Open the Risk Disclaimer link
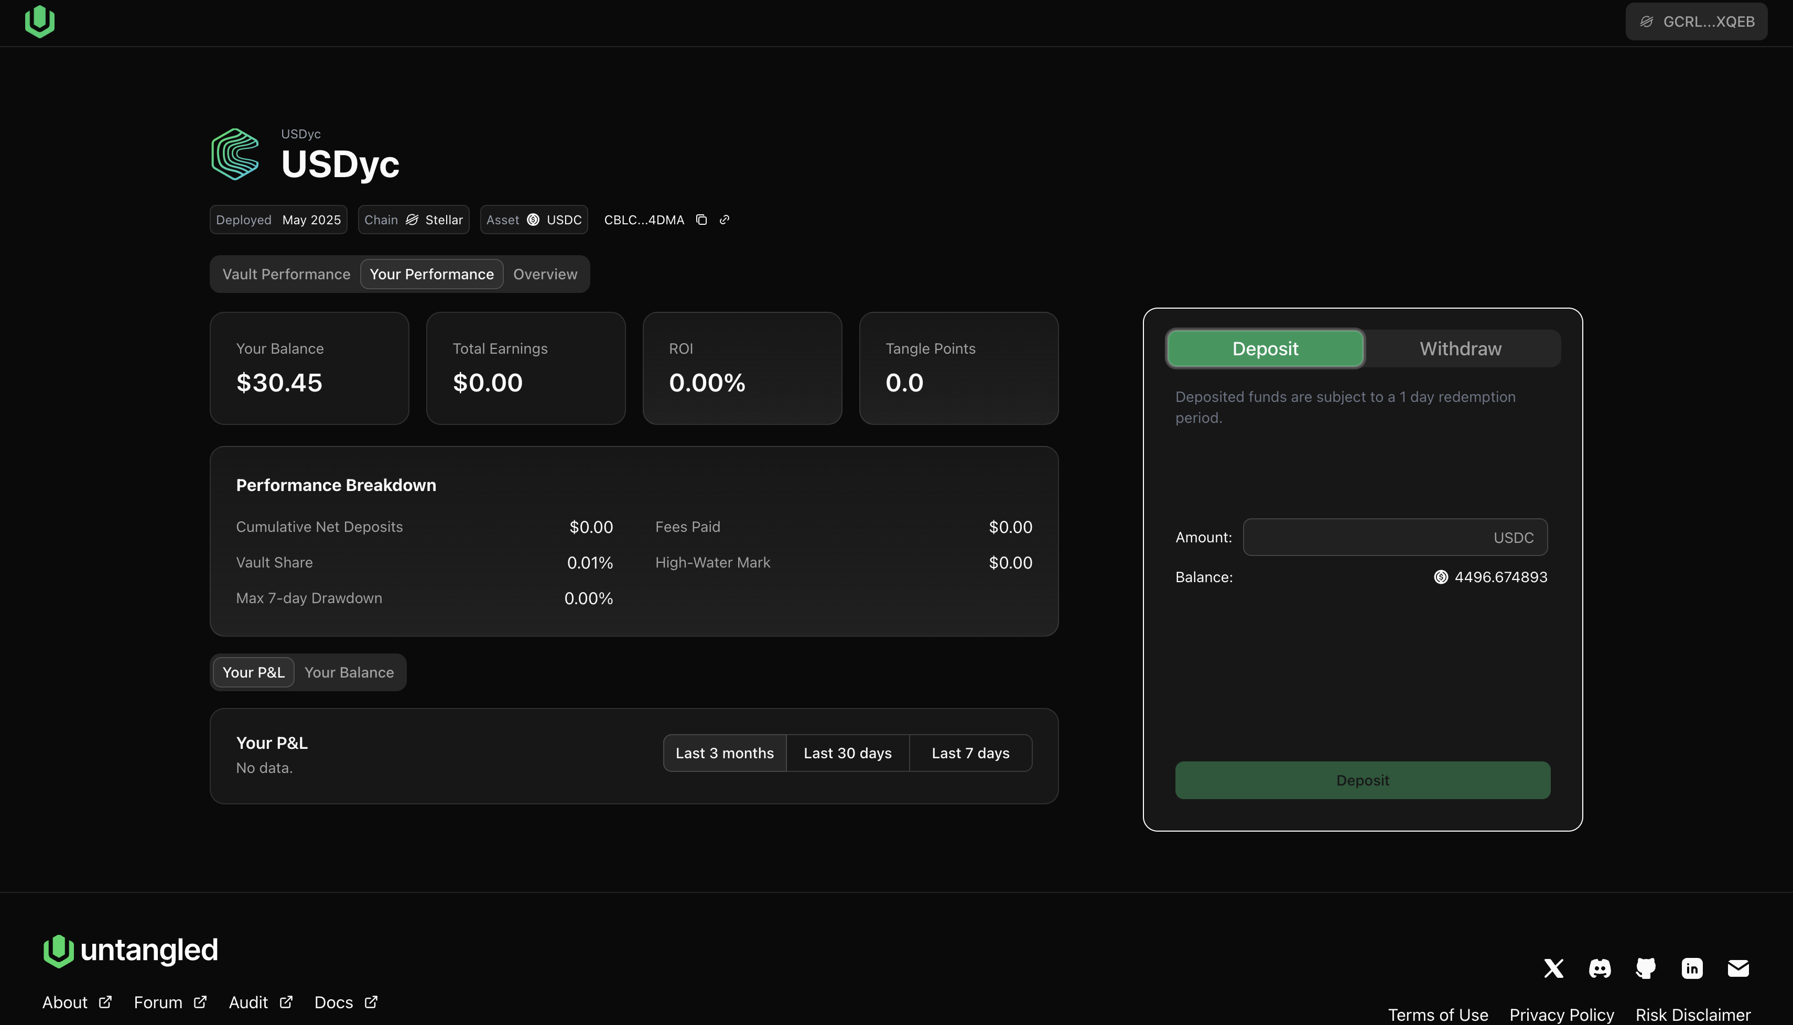The image size is (1793, 1025). click(x=1693, y=1015)
